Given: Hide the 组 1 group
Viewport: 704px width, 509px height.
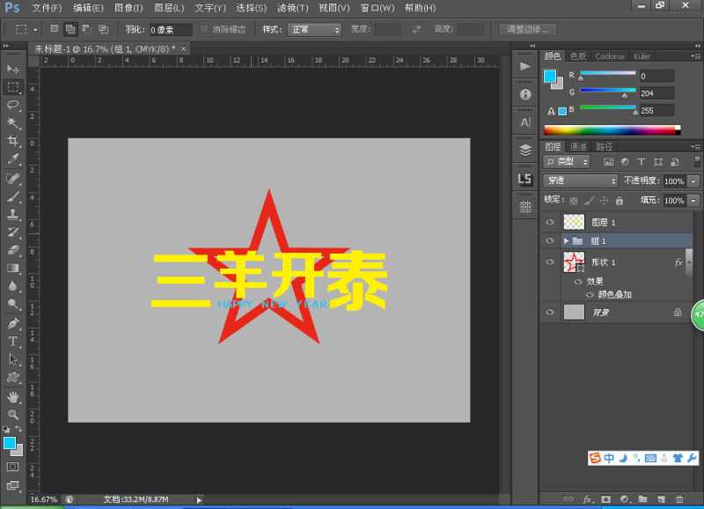Looking at the screenshot, I should (550, 240).
